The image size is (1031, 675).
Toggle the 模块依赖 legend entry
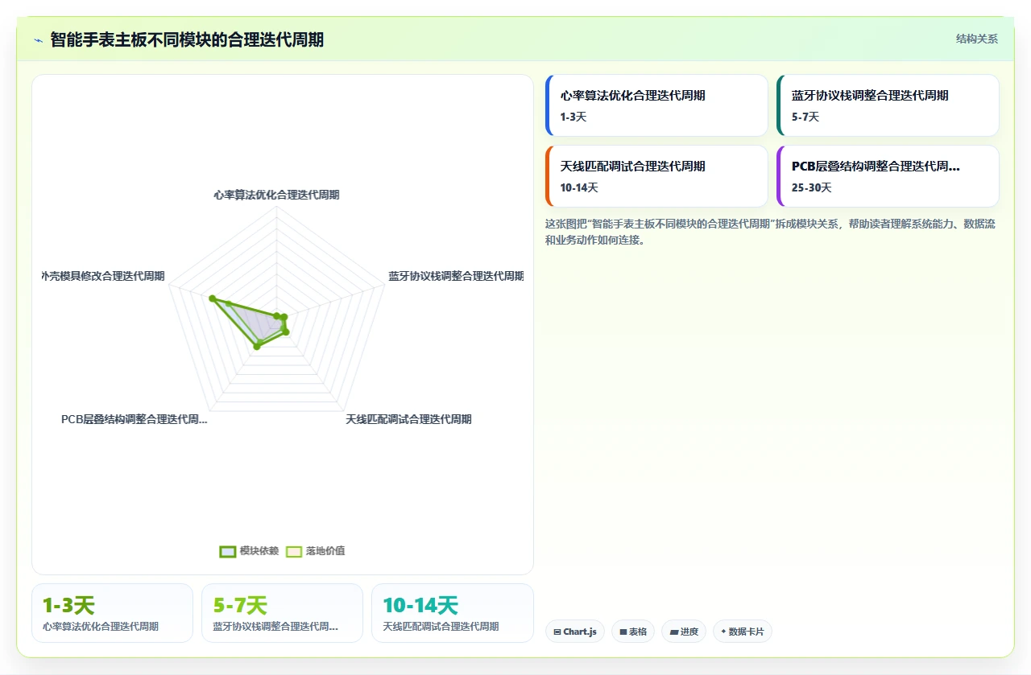(249, 551)
